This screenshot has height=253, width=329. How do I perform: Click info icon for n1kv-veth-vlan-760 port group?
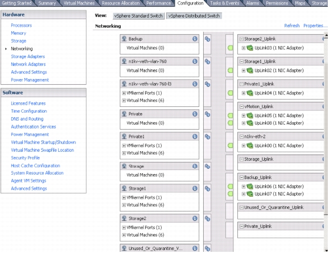[195, 61]
